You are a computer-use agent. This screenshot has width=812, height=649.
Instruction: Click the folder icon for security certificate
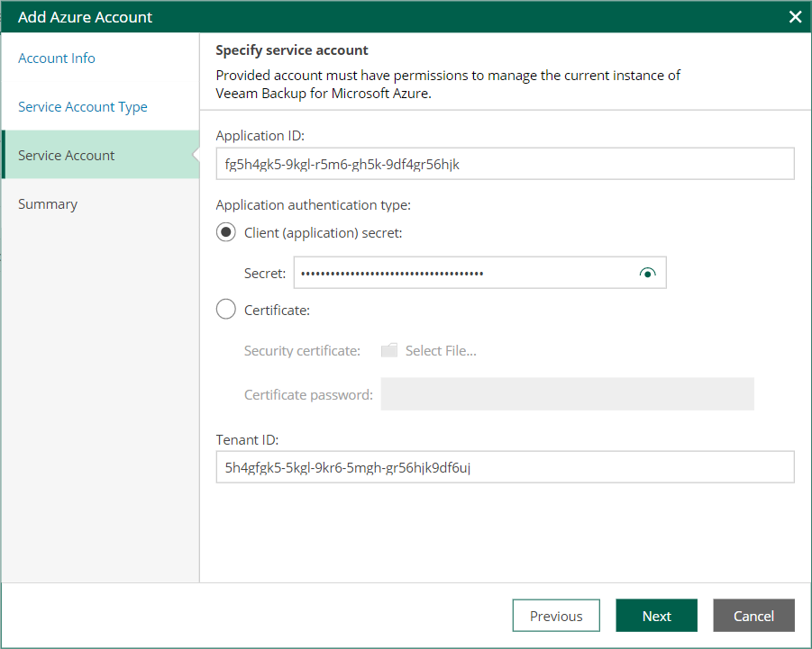point(388,351)
